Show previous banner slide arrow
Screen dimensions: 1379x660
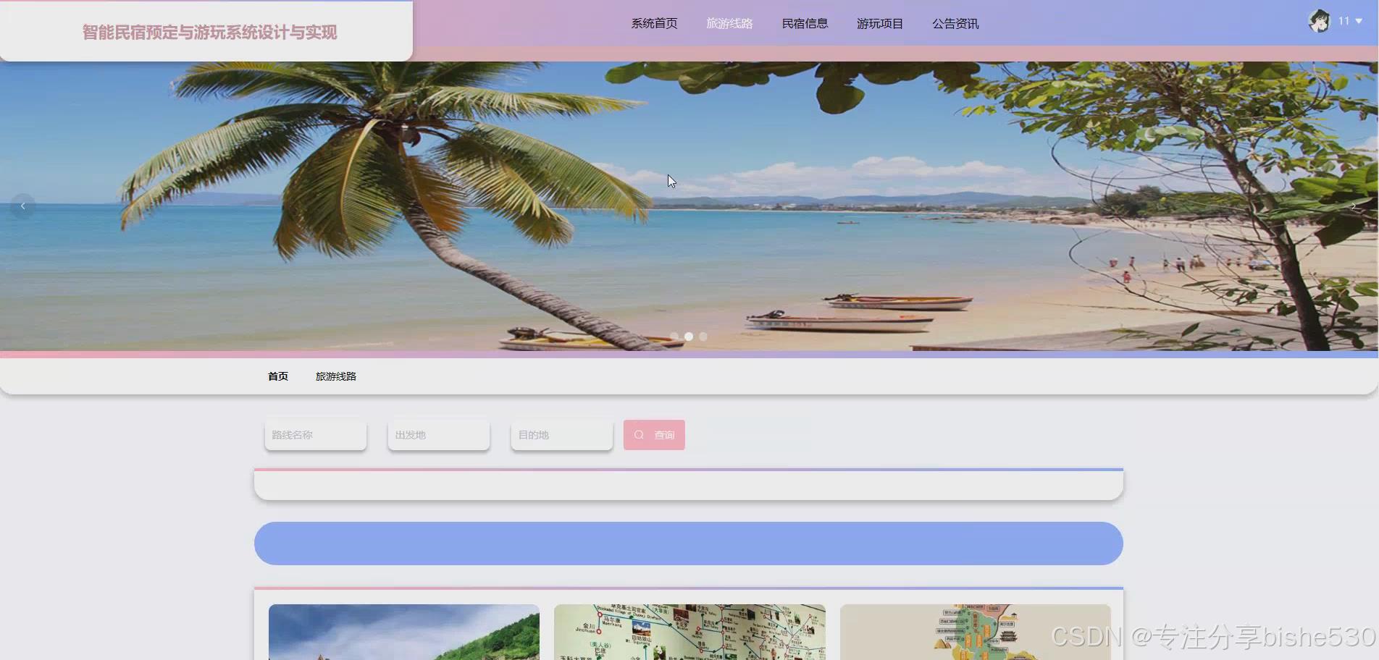point(23,206)
